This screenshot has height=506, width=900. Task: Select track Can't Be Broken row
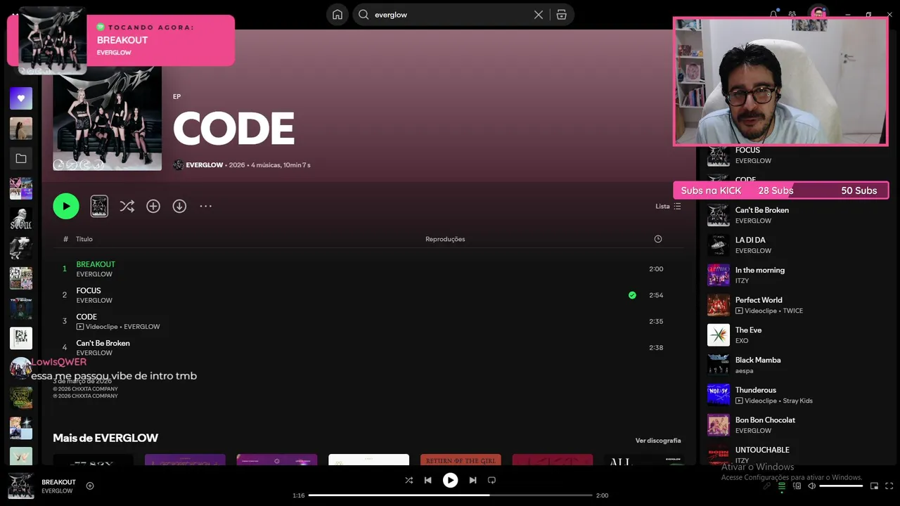click(368, 347)
